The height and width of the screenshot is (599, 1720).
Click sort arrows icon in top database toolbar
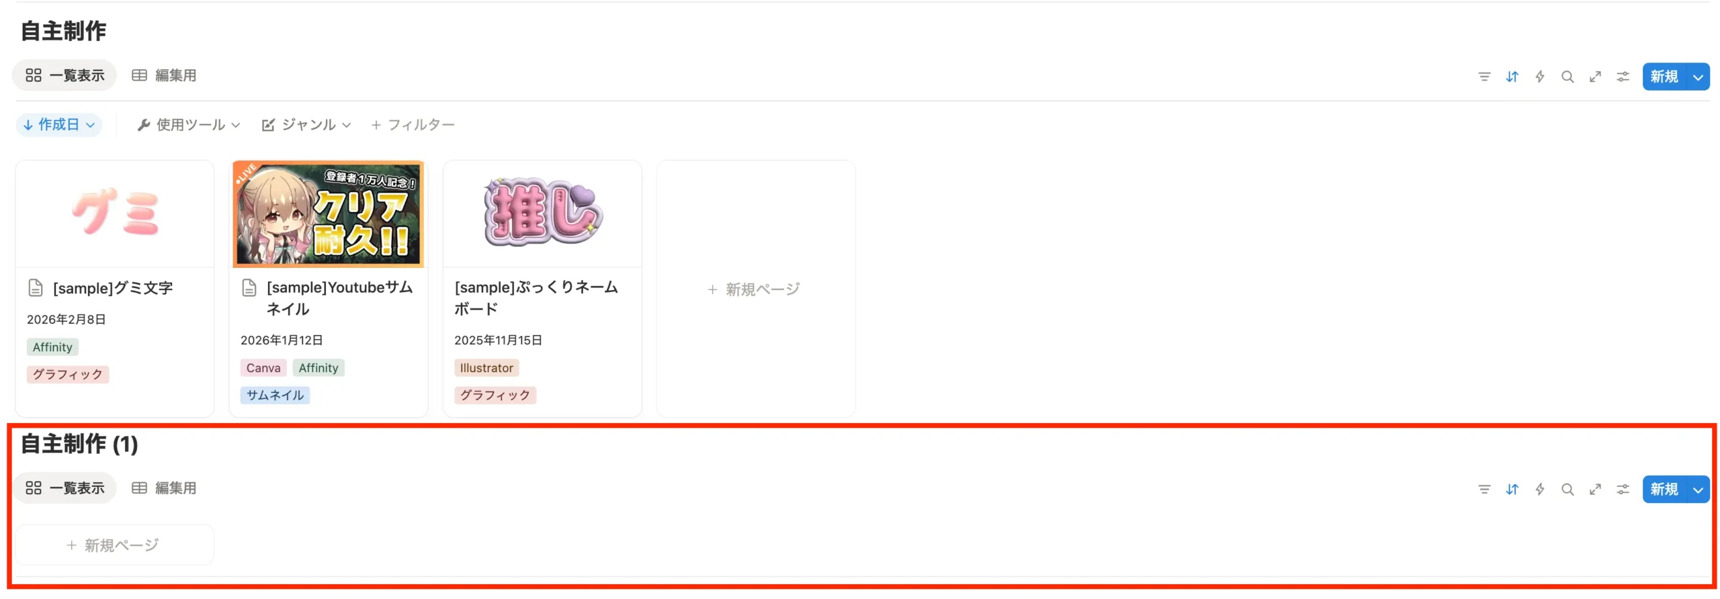tap(1512, 77)
